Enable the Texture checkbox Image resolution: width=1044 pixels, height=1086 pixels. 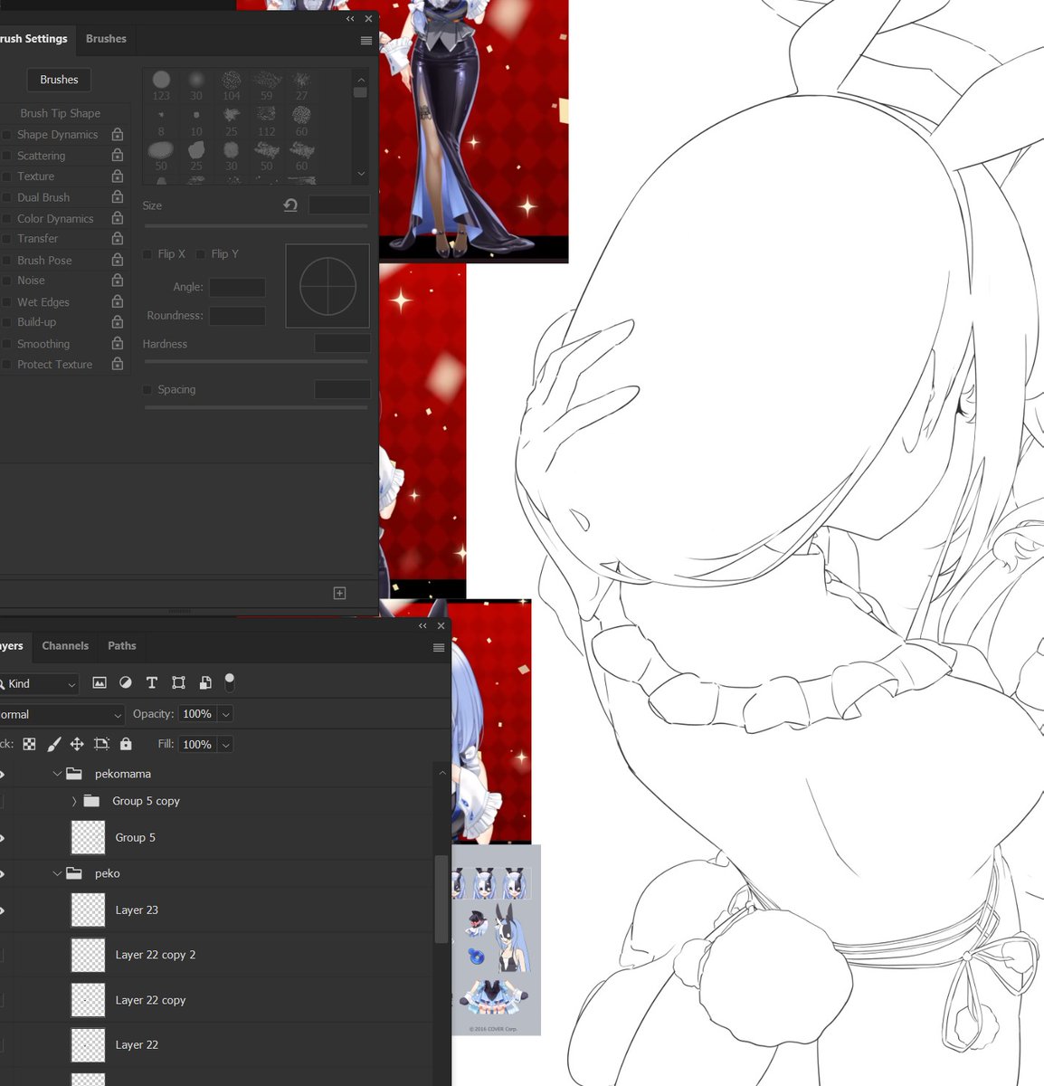click(x=6, y=176)
